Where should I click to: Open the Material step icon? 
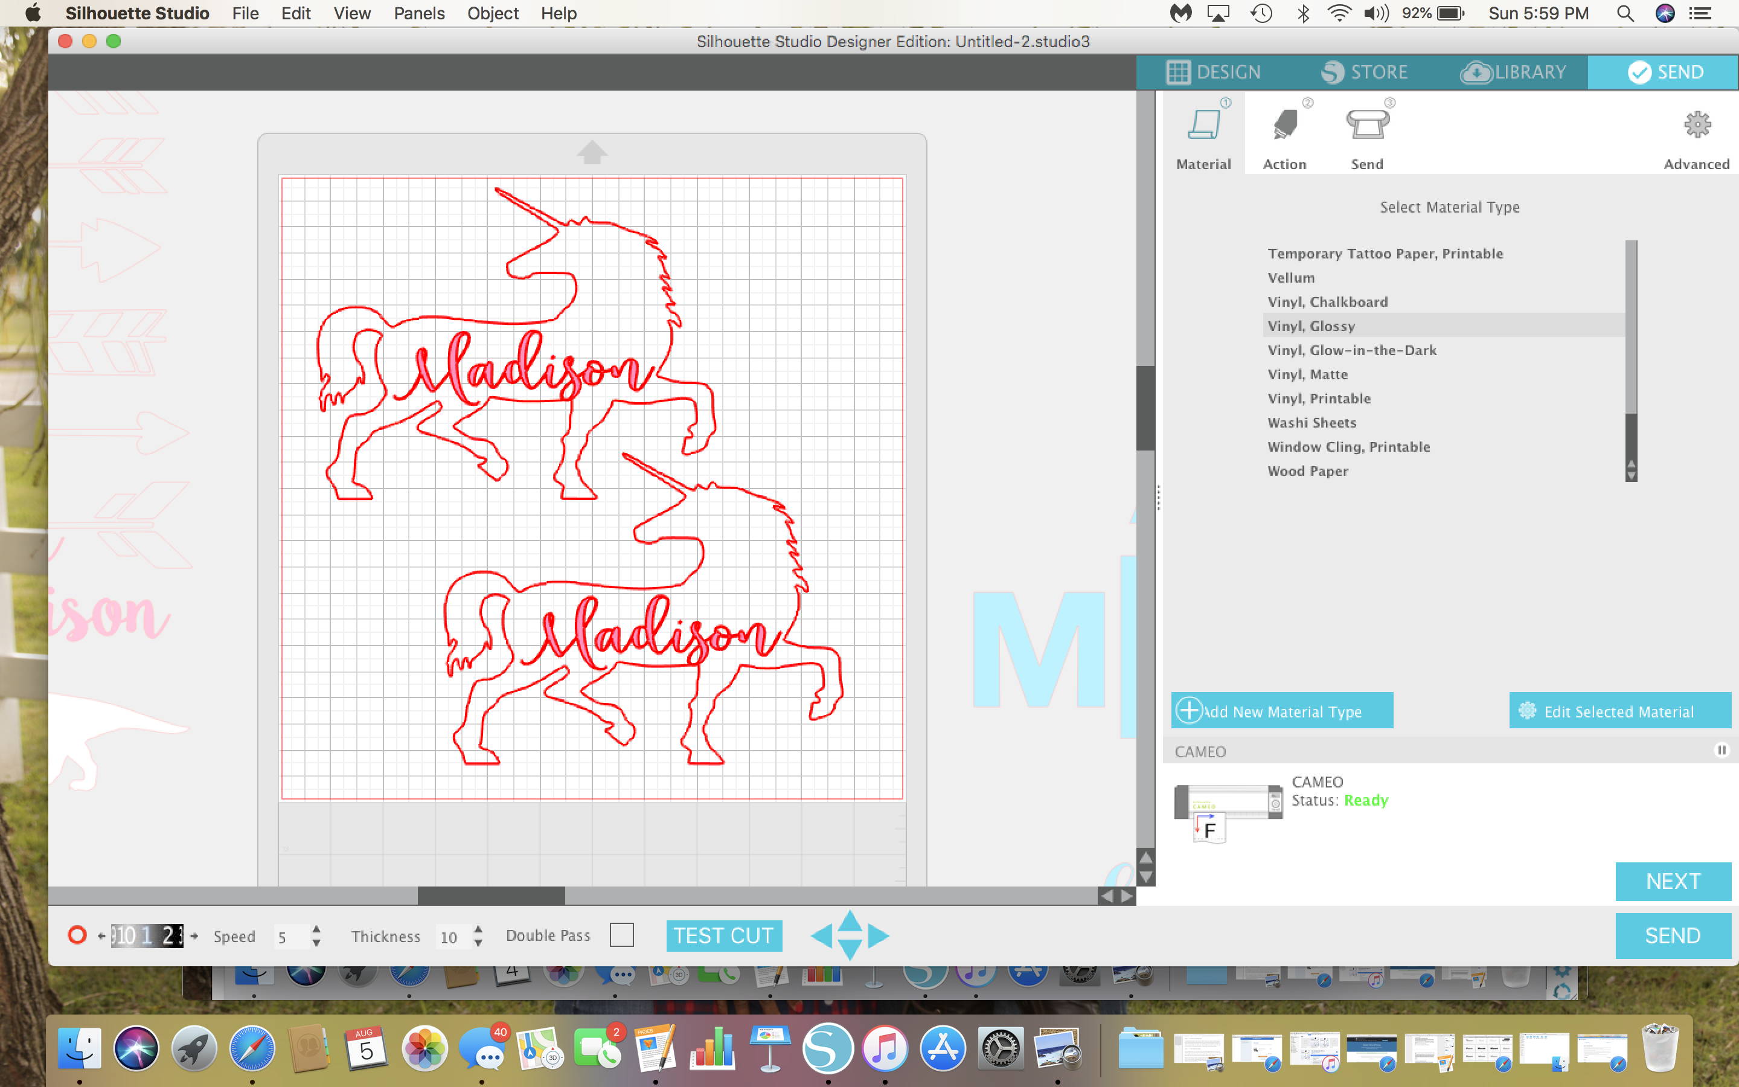[x=1203, y=124]
